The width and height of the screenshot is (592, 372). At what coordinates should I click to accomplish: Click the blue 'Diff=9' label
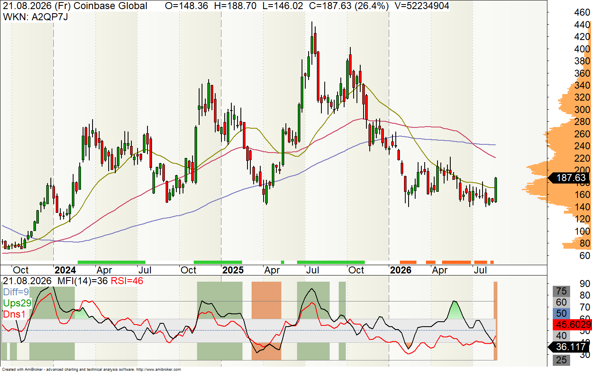16,292
